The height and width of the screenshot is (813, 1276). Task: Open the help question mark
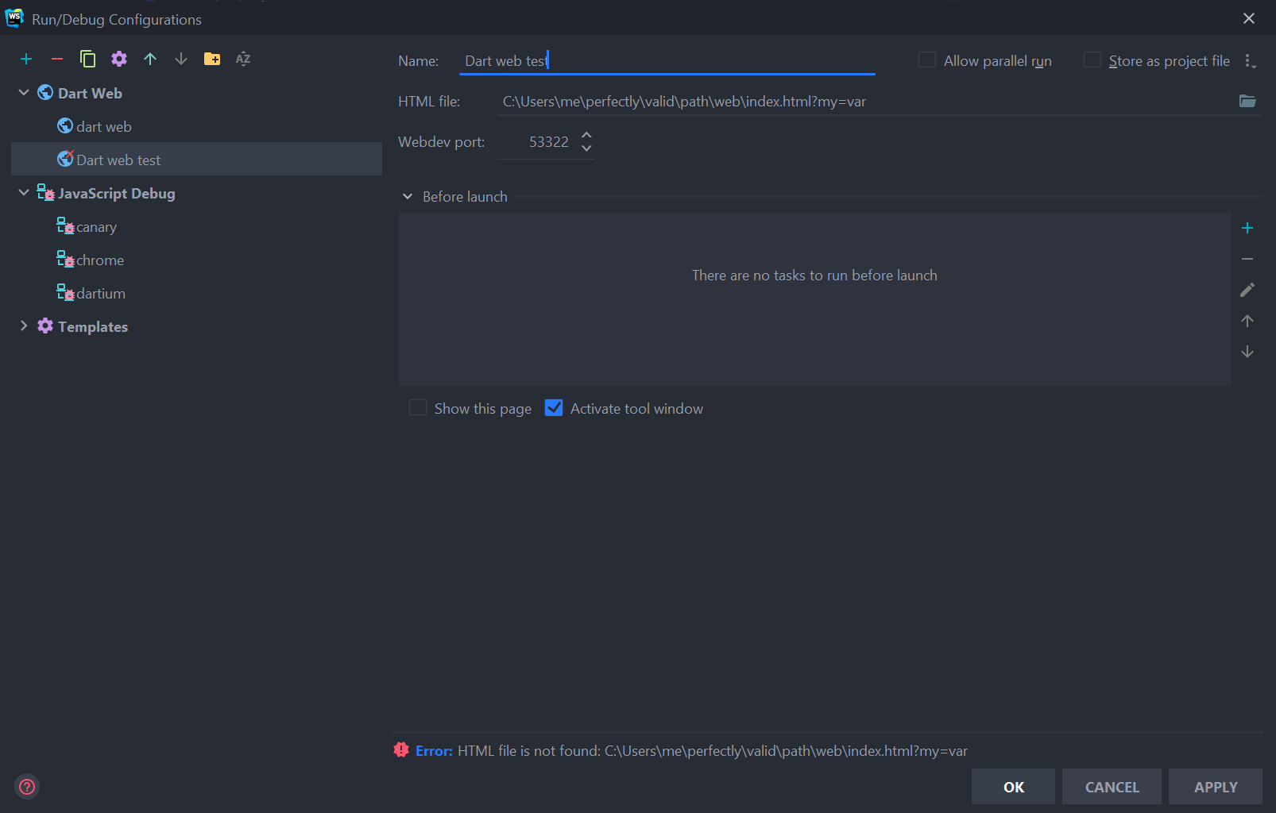click(27, 787)
